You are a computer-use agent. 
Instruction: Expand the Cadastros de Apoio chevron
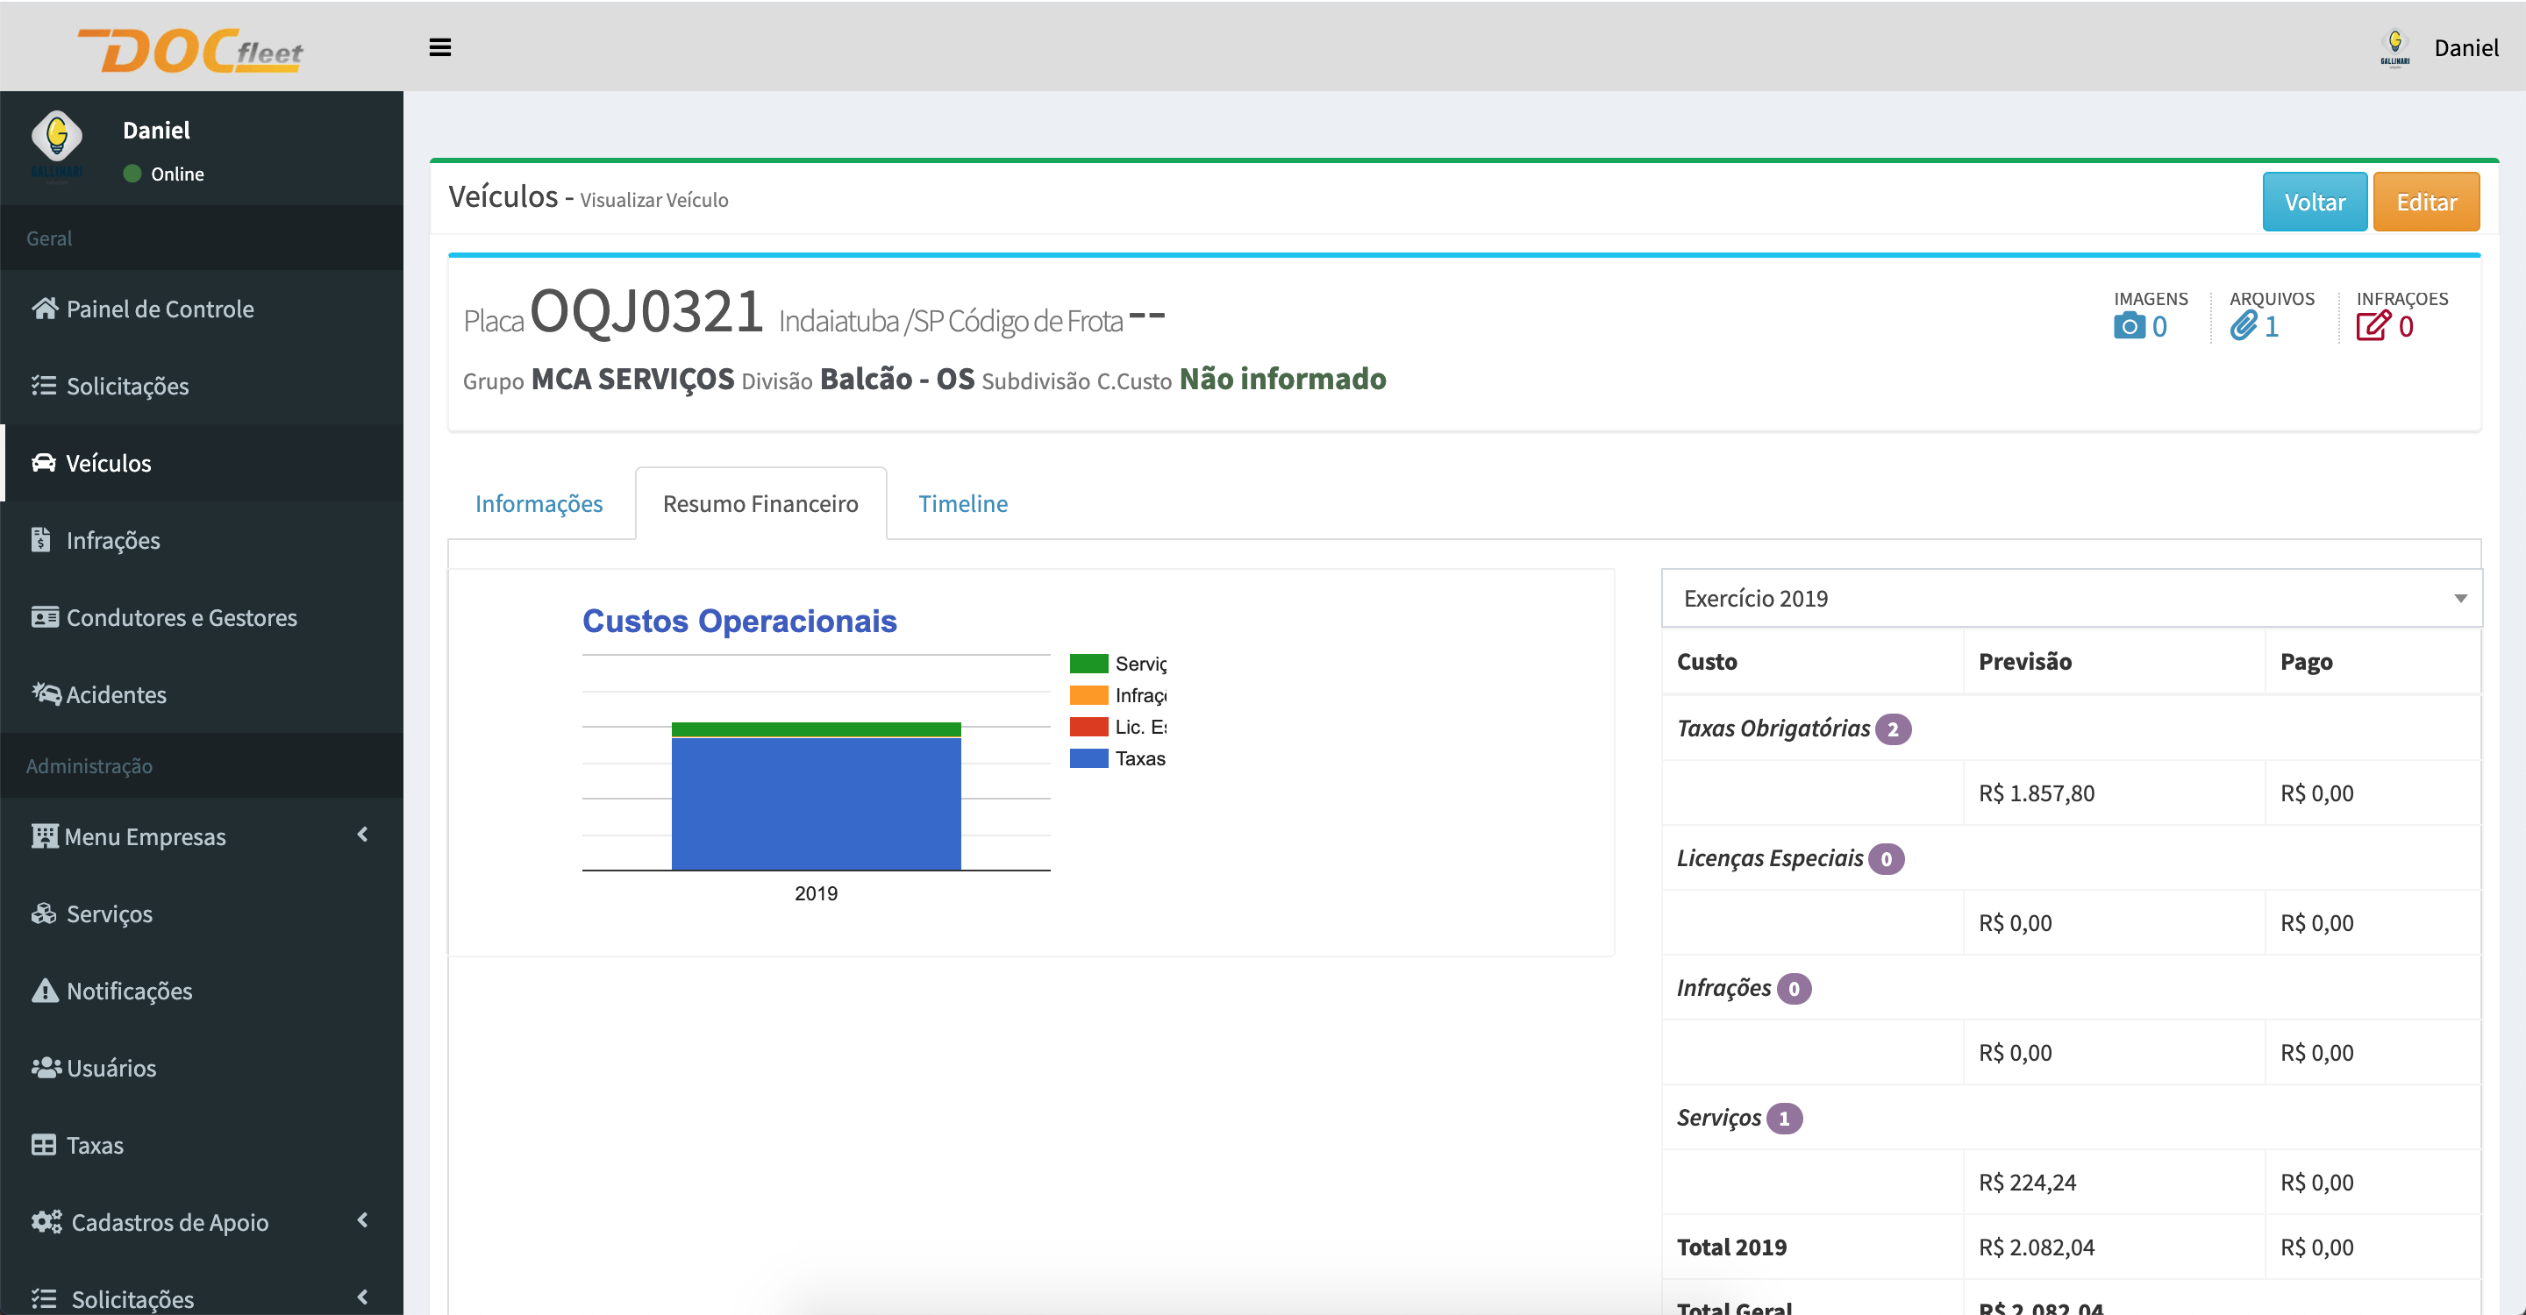coord(363,1221)
